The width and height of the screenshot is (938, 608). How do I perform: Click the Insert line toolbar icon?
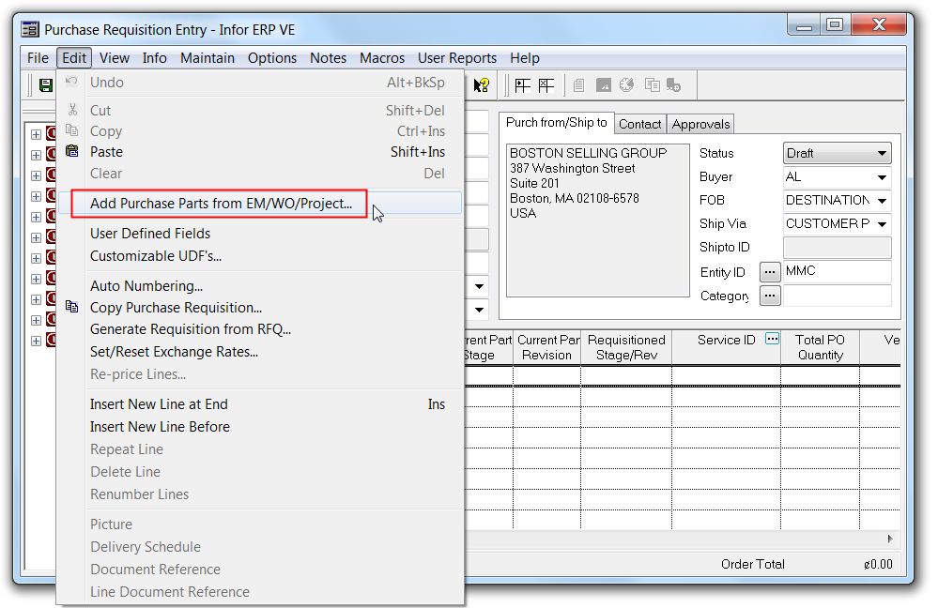(x=522, y=85)
